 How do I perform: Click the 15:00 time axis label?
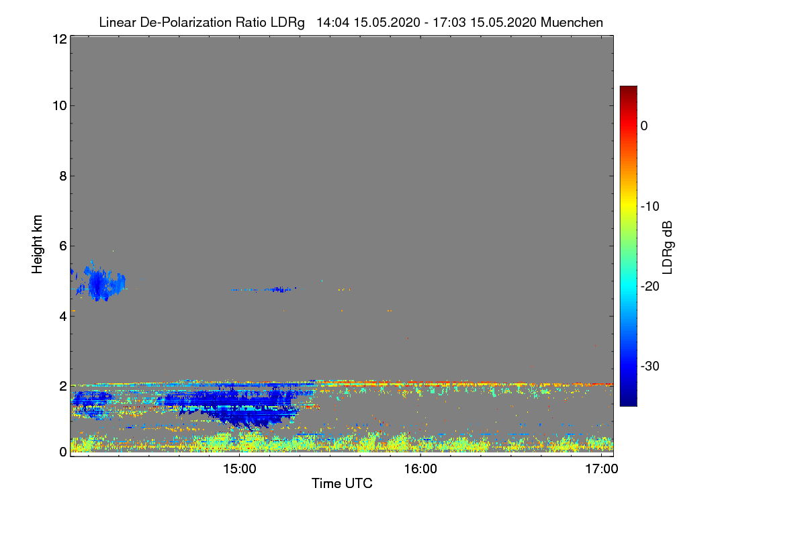point(239,469)
